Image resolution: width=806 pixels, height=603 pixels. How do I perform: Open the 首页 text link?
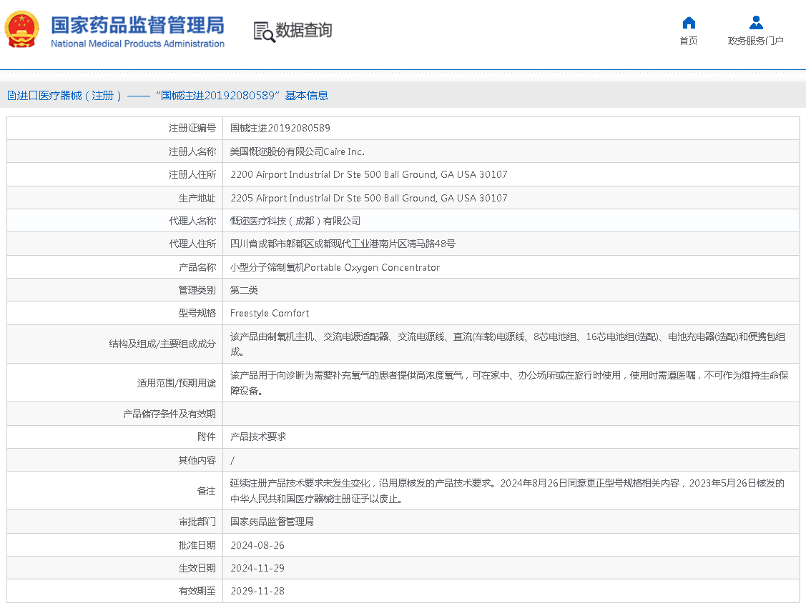(689, 41)
